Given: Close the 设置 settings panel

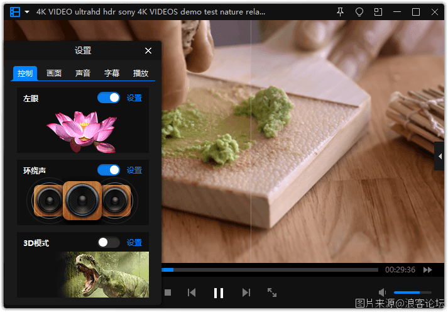Looking at the screenshot, I should tap(148, 50).
